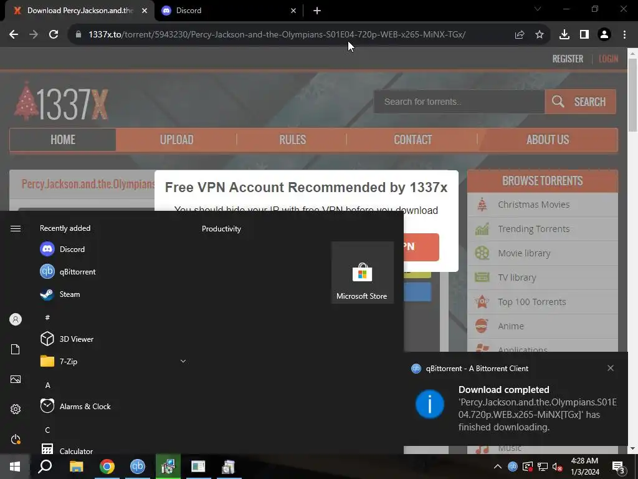Click the qBittorrent system tray icon
638x479 pixels.
pos(513,467)
